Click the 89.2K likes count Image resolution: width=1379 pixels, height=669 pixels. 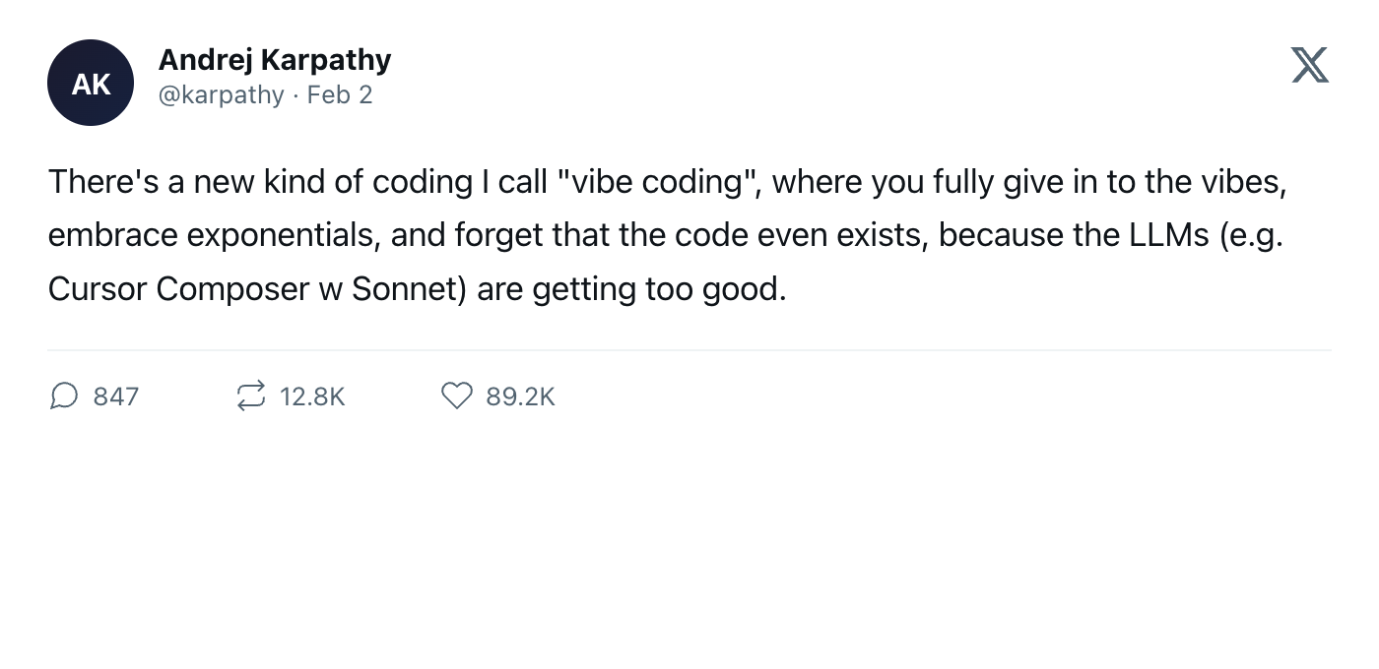[x=520, y=396]
